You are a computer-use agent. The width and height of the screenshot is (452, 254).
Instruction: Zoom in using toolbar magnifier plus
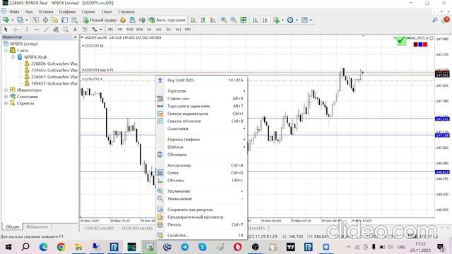click(x=224, y=20)
